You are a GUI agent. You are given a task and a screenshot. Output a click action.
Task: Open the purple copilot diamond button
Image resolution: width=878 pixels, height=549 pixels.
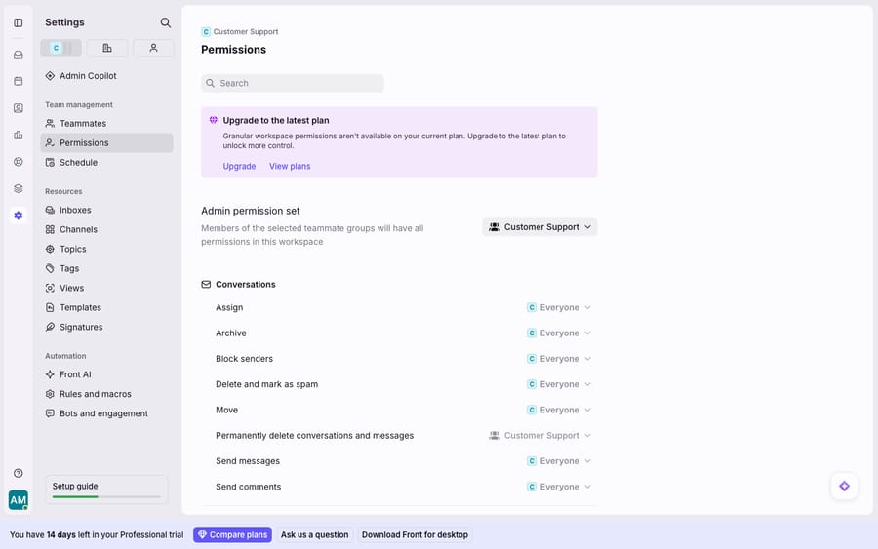click(844, 486)
